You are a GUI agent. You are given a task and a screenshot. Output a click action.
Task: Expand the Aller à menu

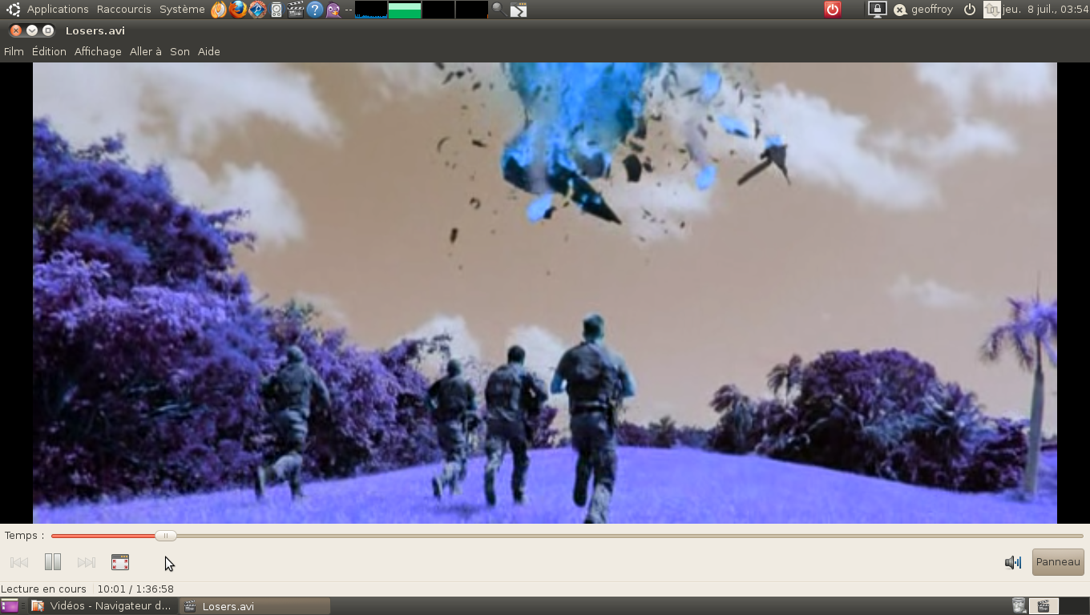145,51
